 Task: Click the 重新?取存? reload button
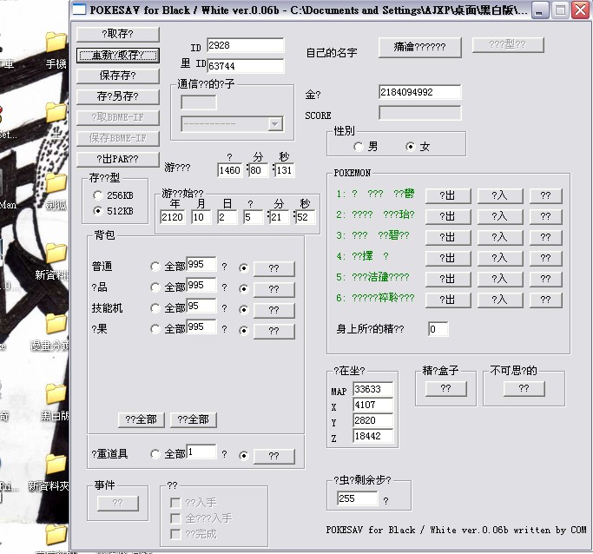[117, 56]
